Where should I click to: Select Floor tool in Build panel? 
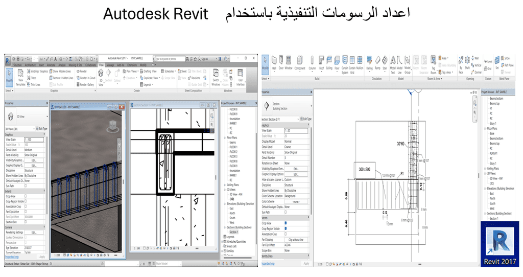[337, 63]
